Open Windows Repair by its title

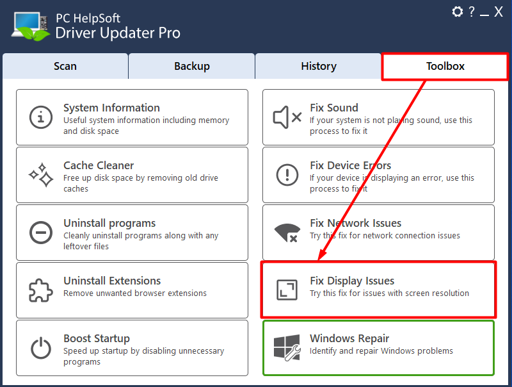coord(349,338)
